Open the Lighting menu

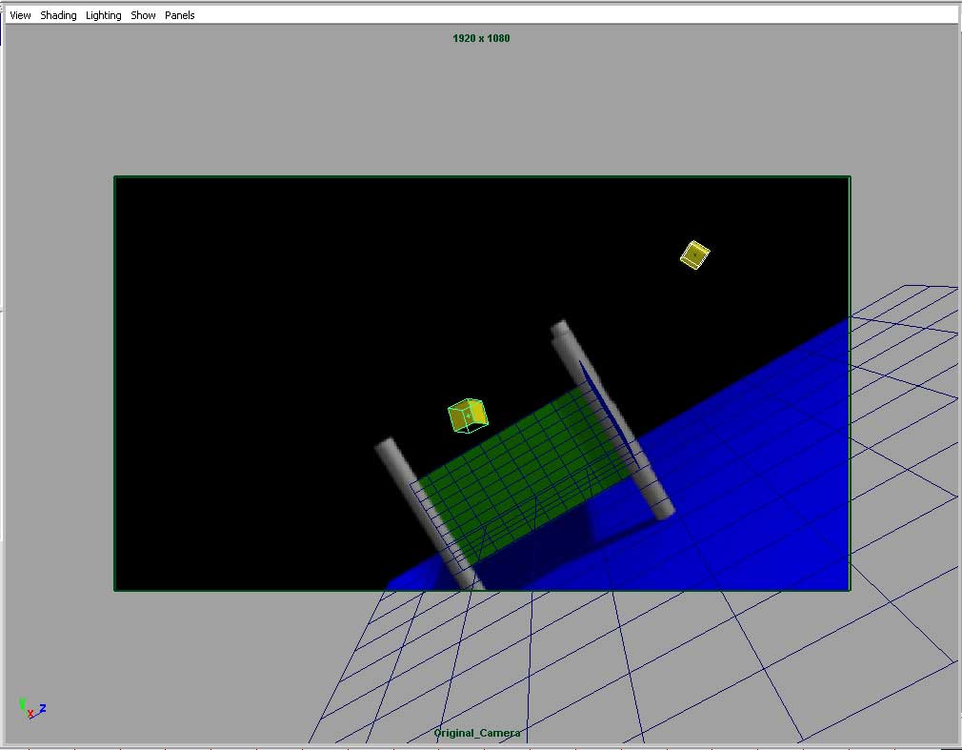click(104, 15)
